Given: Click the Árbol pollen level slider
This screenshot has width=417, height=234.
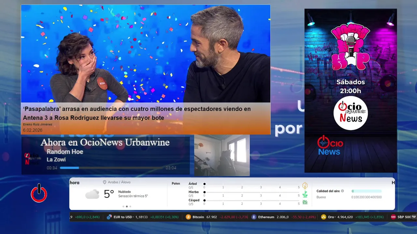Looking at the screenshot, I should tap(252, 184).
